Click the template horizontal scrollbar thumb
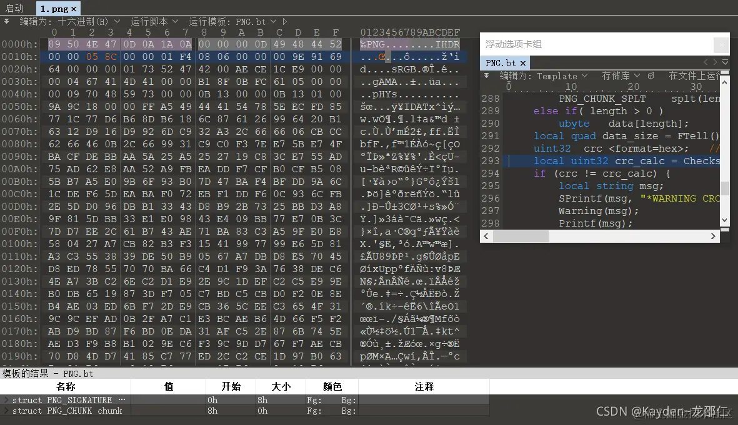738x425 pixels. click(x=521, y=237)
